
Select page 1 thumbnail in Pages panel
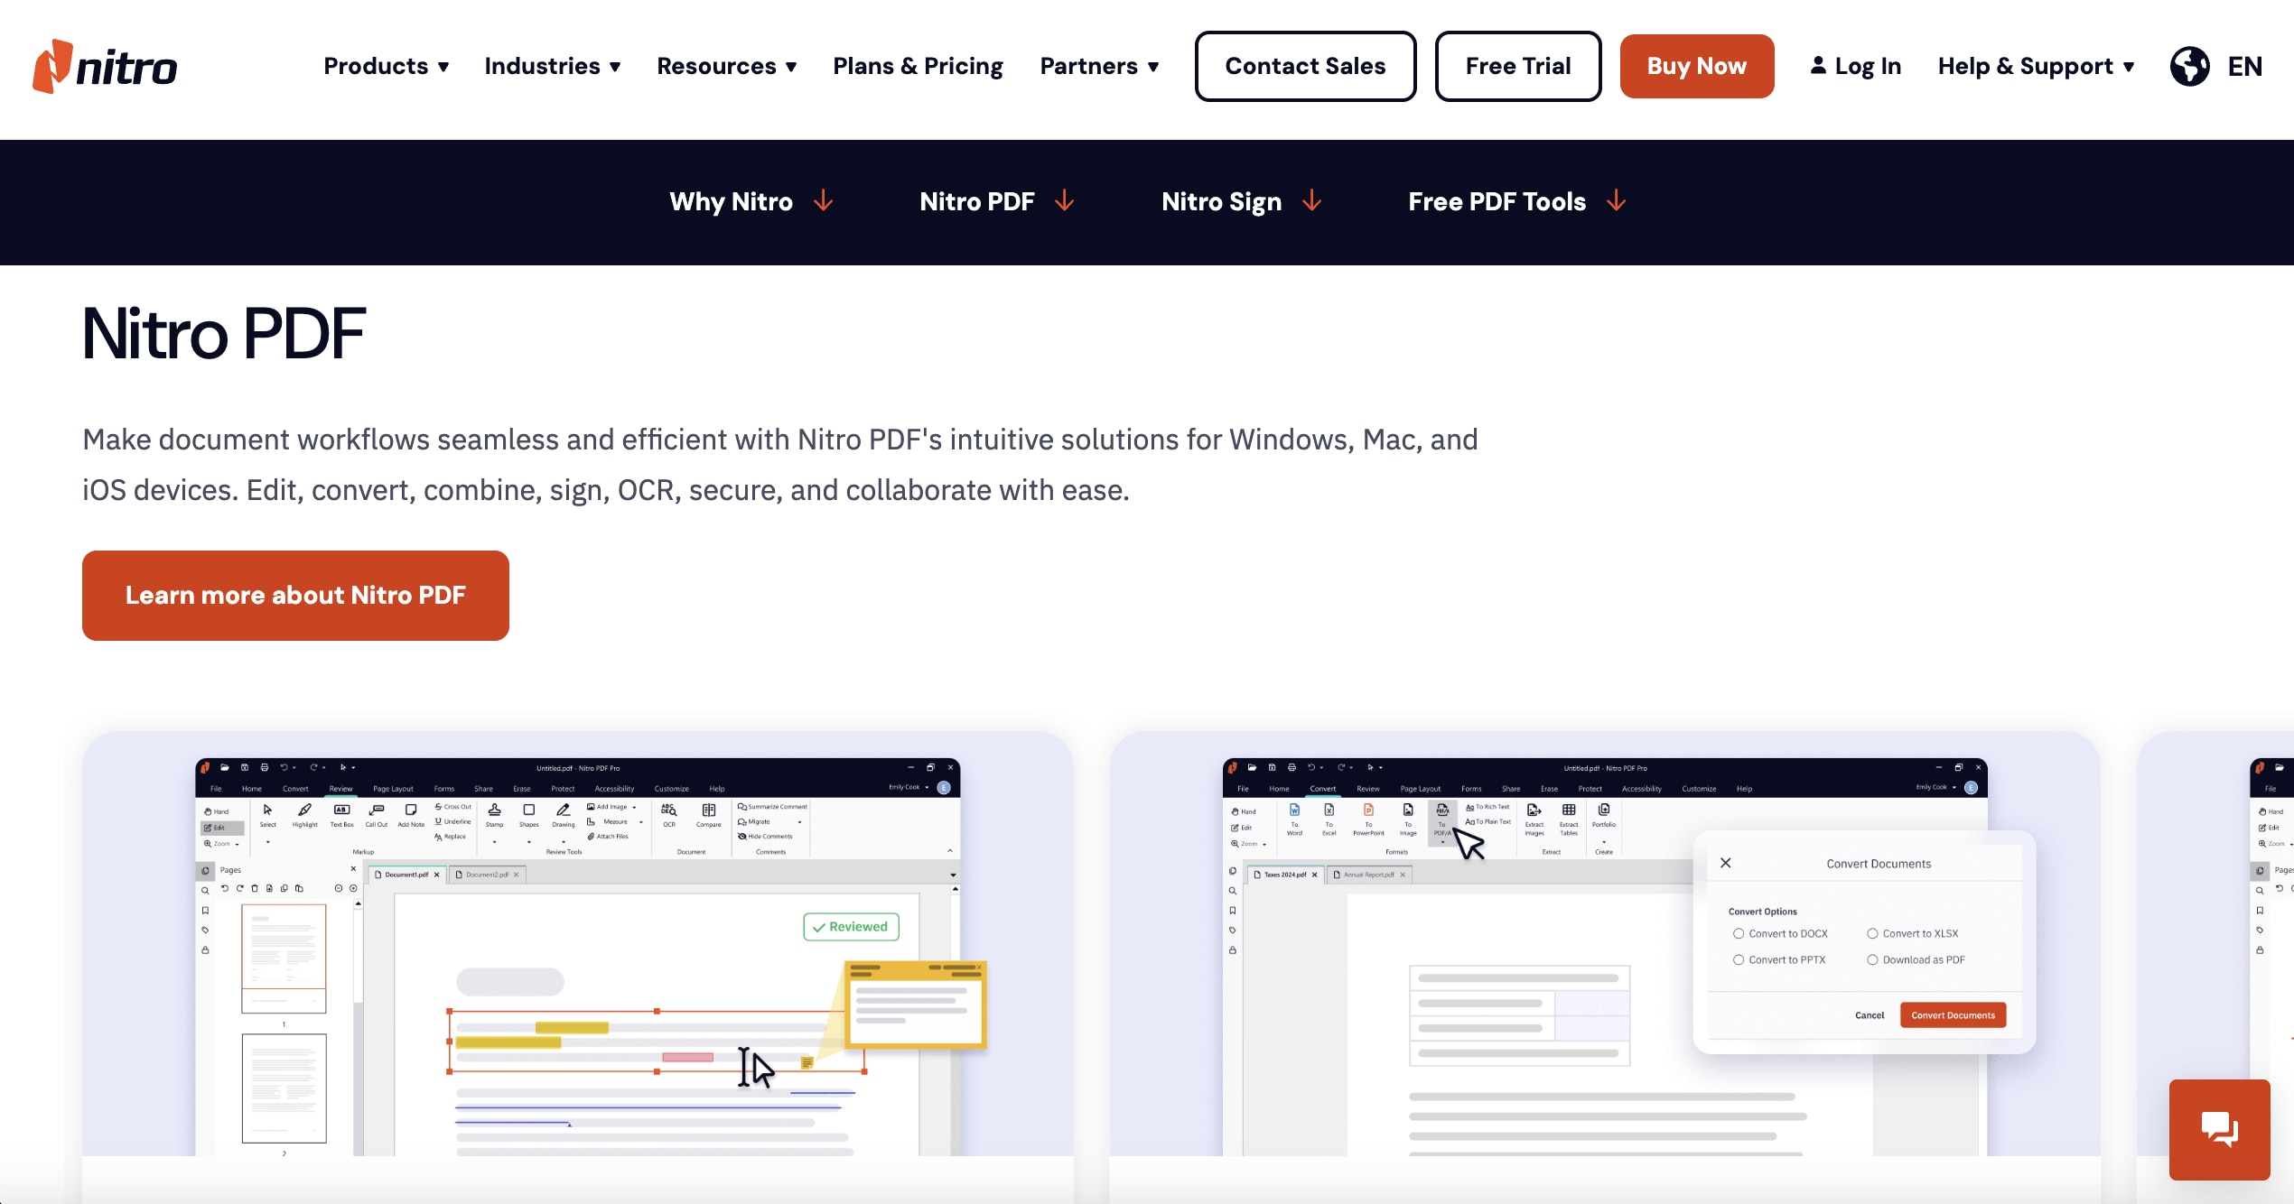click(x=284, y=958)
